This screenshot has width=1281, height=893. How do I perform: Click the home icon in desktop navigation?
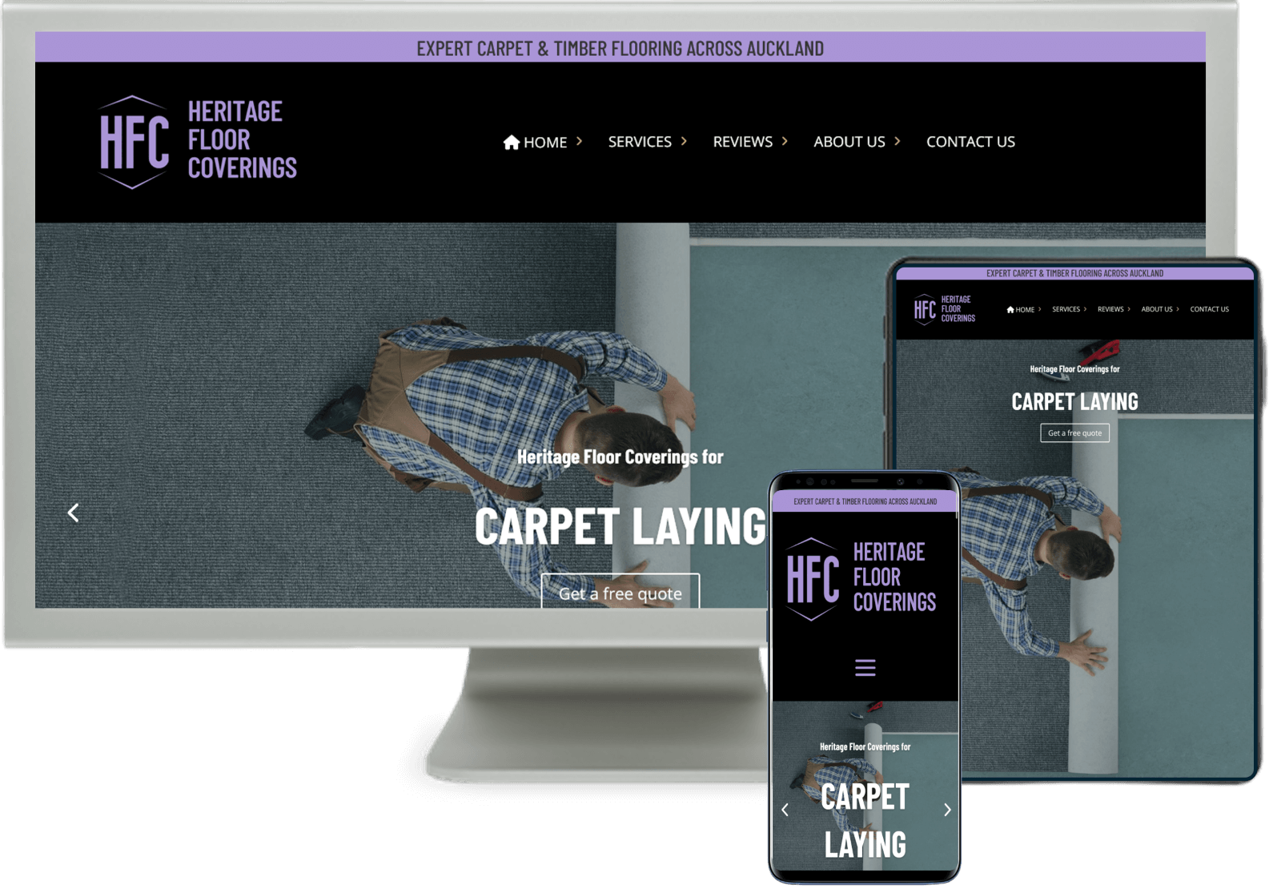coord(511,143)
